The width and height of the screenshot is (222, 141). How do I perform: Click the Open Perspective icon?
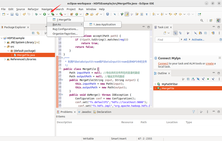[x=211, y=21]
